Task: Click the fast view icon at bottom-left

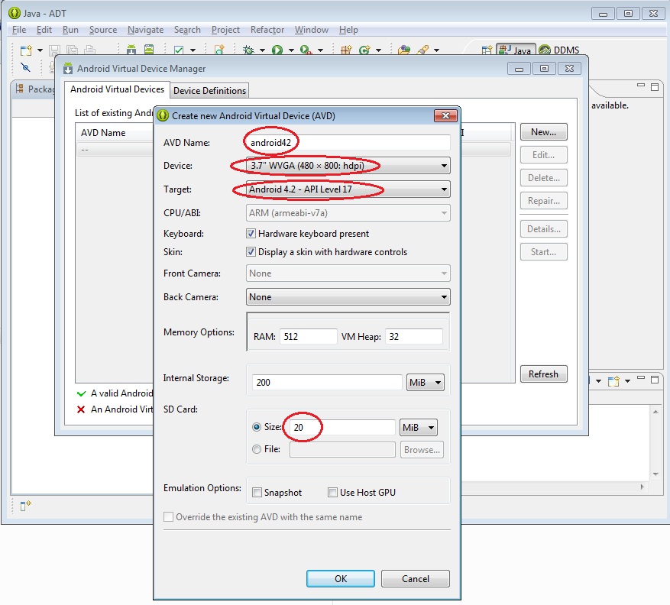Action: (25, 506)
